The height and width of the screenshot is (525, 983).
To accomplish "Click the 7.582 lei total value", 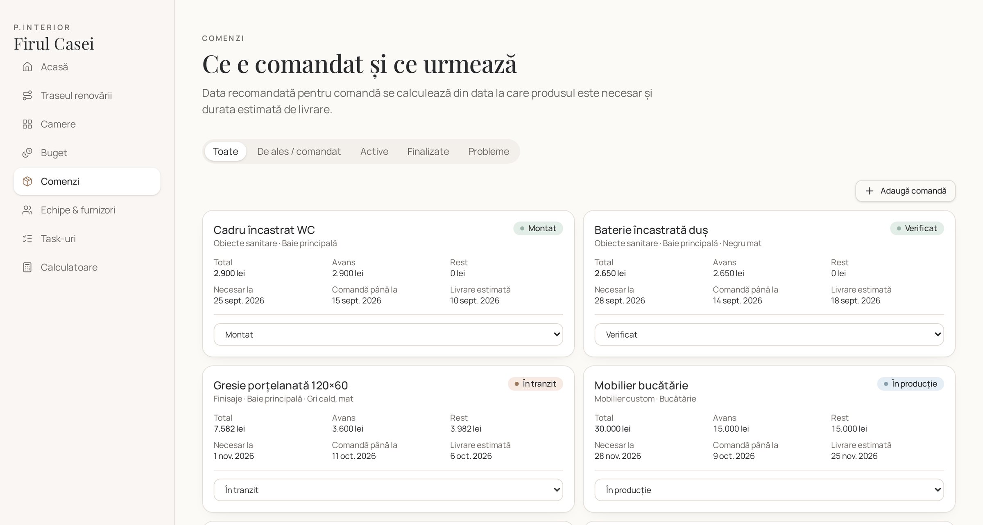I will click(229, 429).
